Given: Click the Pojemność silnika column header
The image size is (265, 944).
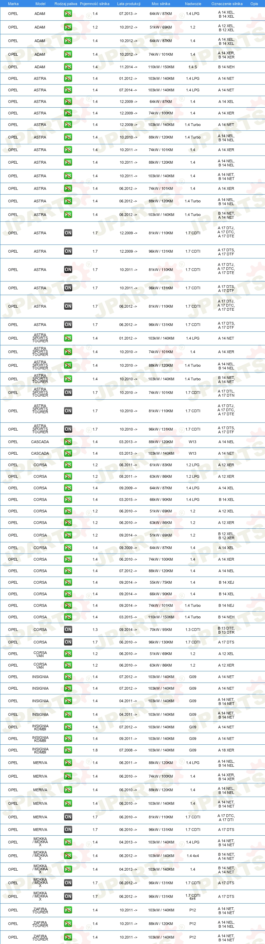Looking at the screenshot, I should tap(95, 4).
